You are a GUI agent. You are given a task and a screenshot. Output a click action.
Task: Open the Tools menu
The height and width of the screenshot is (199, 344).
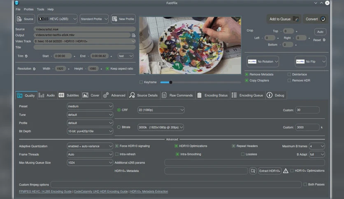[41, 9]
